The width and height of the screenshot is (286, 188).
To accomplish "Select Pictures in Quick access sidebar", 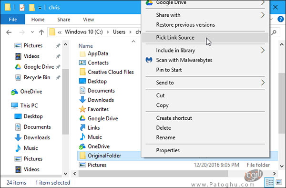I will point(33,45).
